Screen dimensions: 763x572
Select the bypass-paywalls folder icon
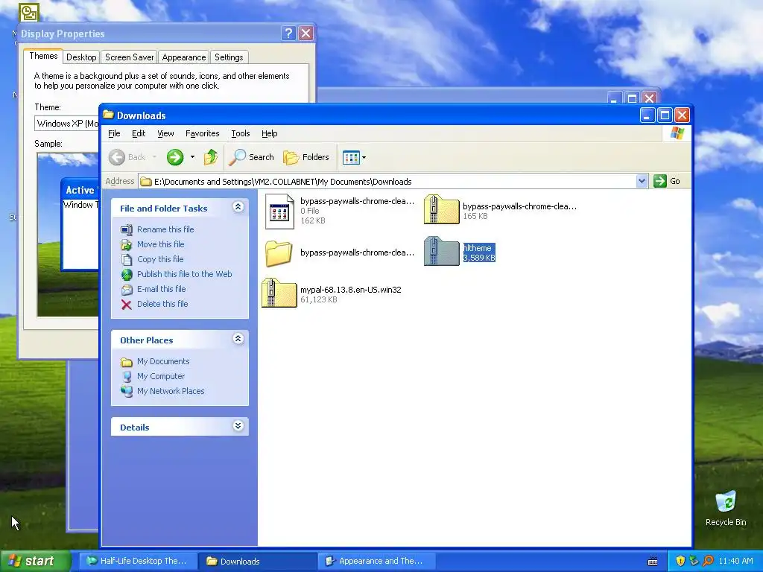(279, 253)
